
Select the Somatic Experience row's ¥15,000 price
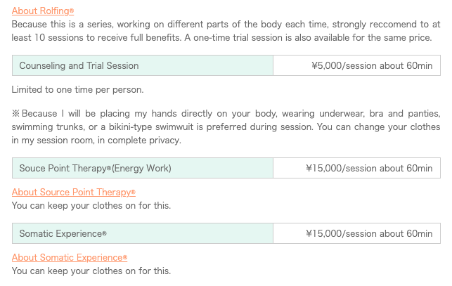[x=356, y=233]
